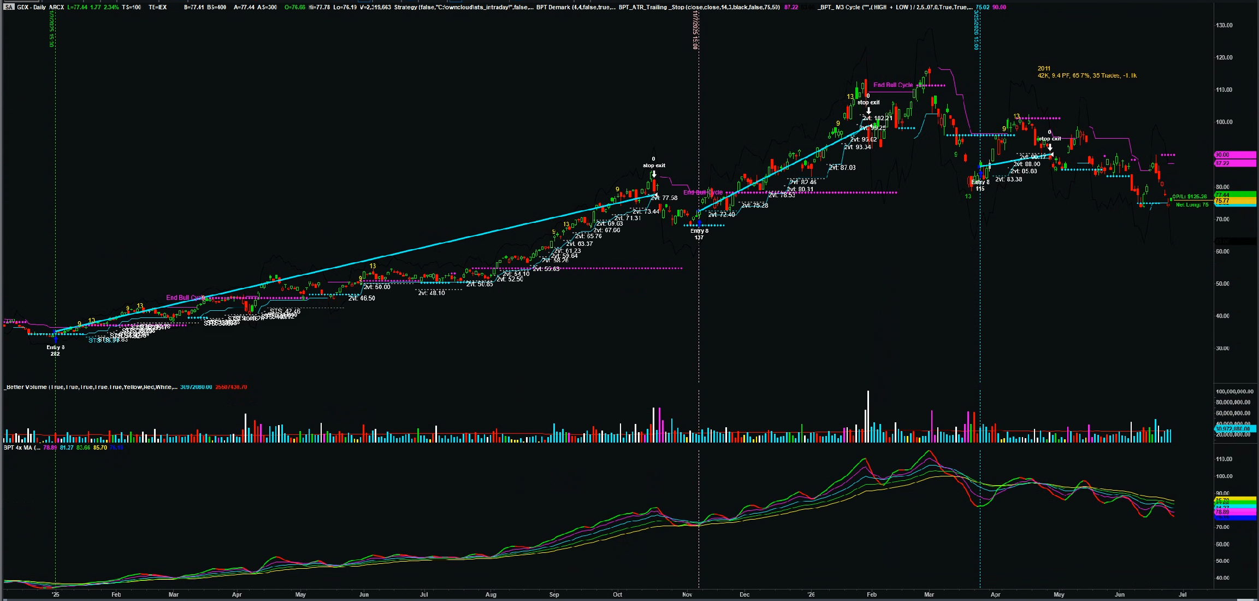Click the white stop exit arrow in October 2025
The height and width of the screenshot is (601, 1259).
(654, 174)
